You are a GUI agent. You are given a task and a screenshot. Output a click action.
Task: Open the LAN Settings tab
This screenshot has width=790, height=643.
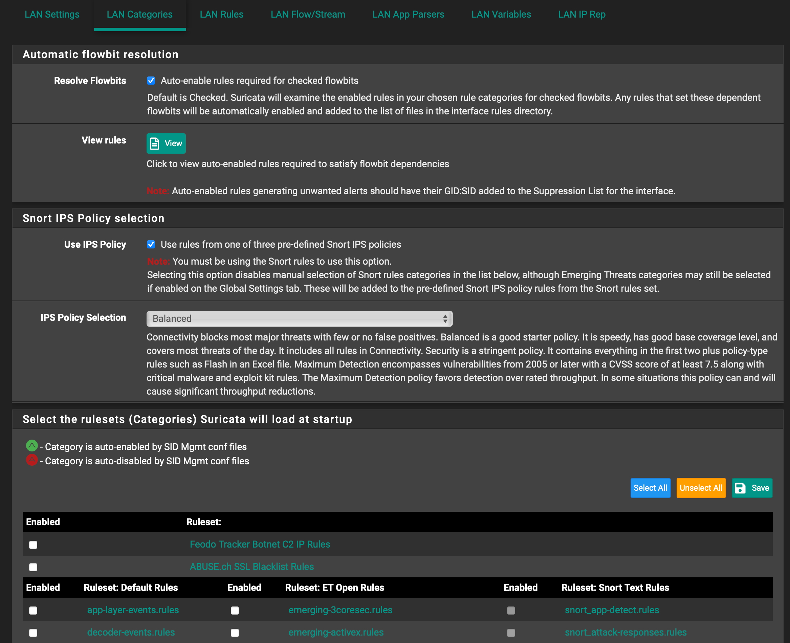coord(52,15)
